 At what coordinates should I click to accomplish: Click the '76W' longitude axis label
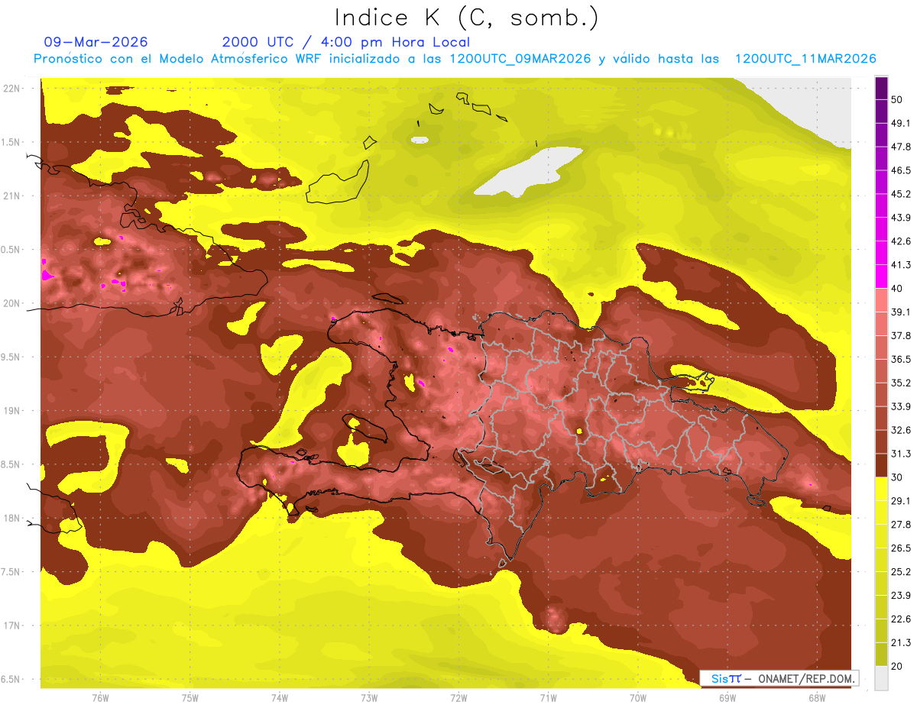click(x=100, y=697)
